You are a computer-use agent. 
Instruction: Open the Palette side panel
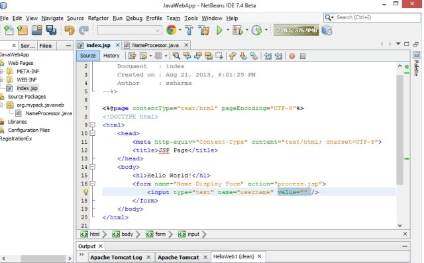(417, 64)
